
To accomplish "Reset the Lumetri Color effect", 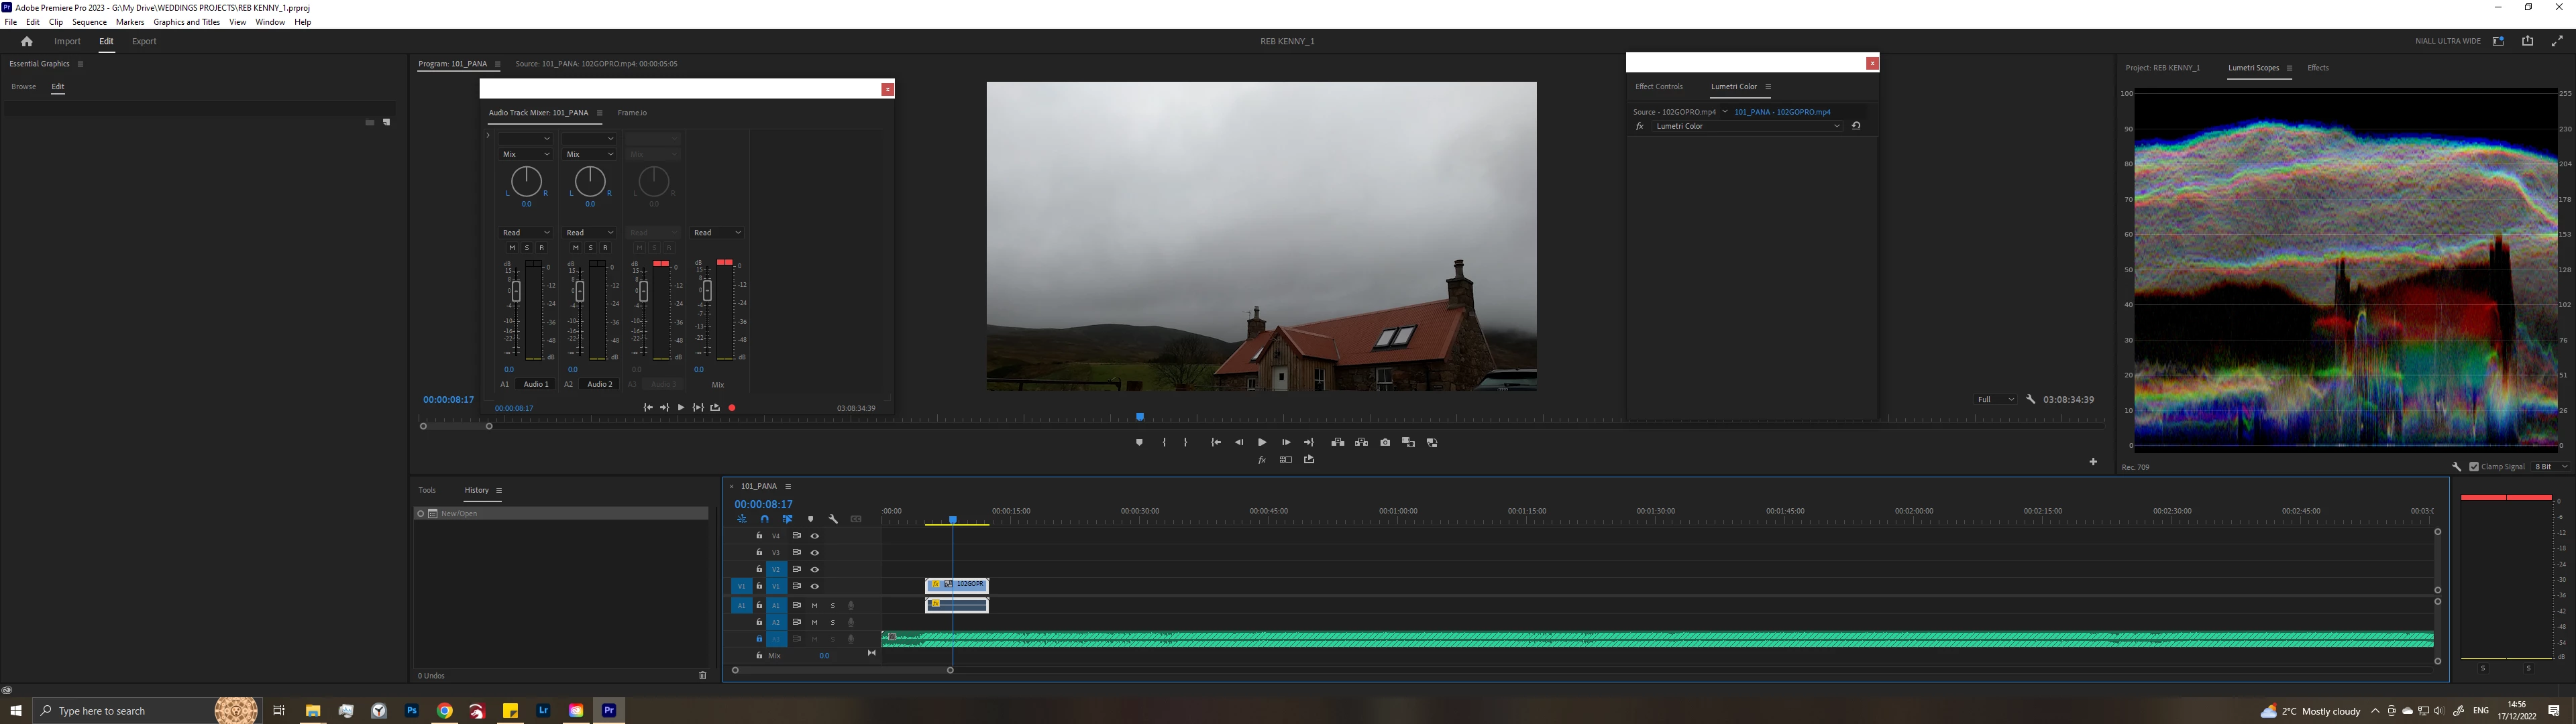I will coord(1856,126).
